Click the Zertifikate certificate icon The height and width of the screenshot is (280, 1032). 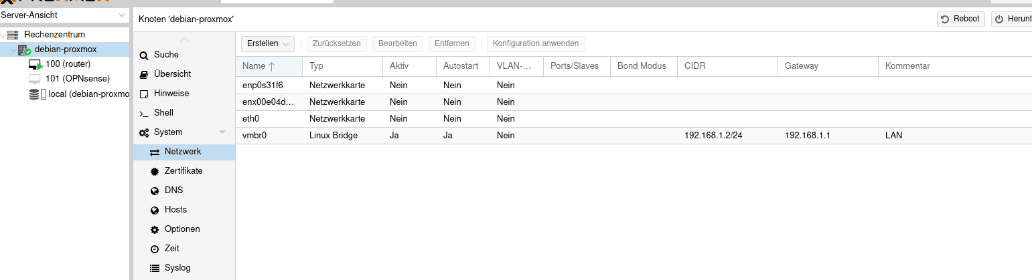click(x=155, y=171)
